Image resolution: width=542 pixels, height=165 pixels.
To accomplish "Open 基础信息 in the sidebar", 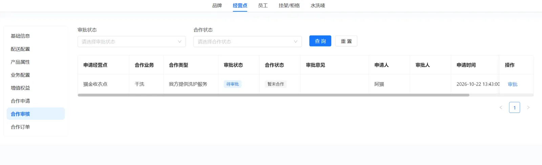I will [x=36, y=36].
